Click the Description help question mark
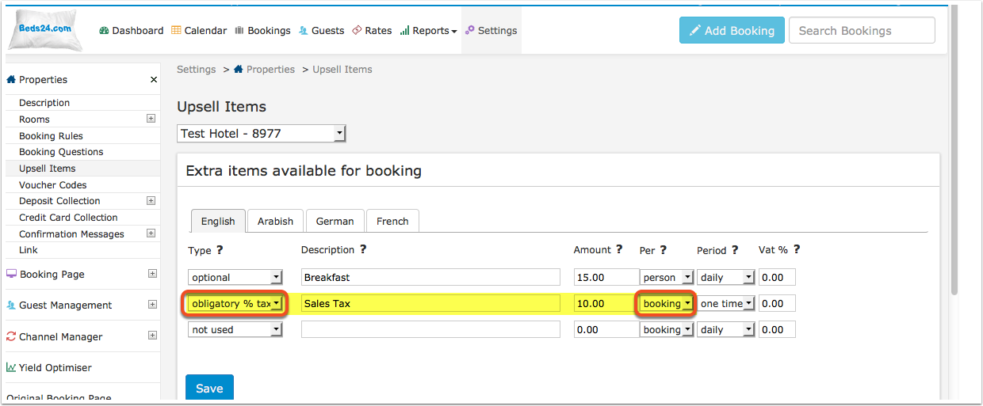Viewport: 983px width, 406px height. 363,249
